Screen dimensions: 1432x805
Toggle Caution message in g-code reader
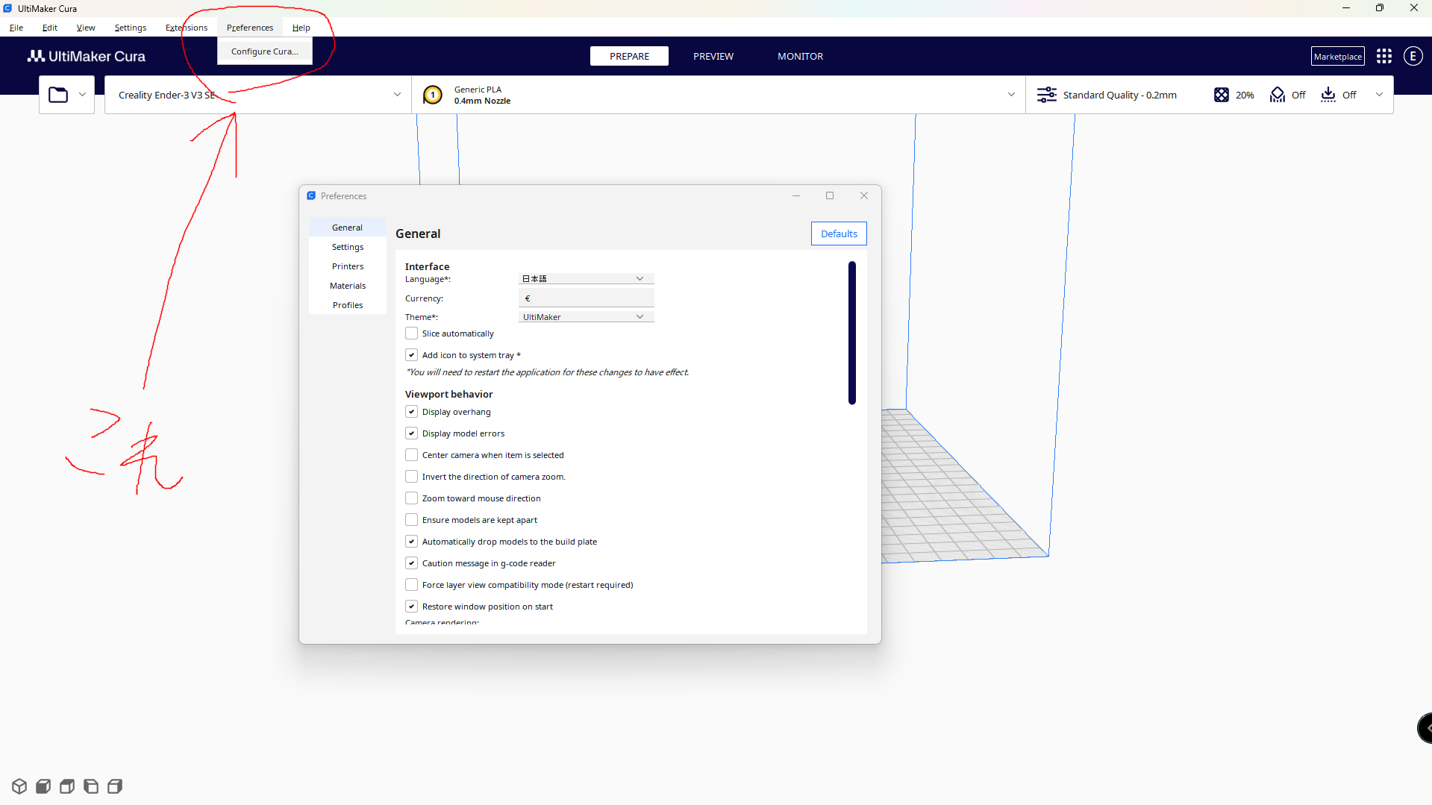click(412, 563)
